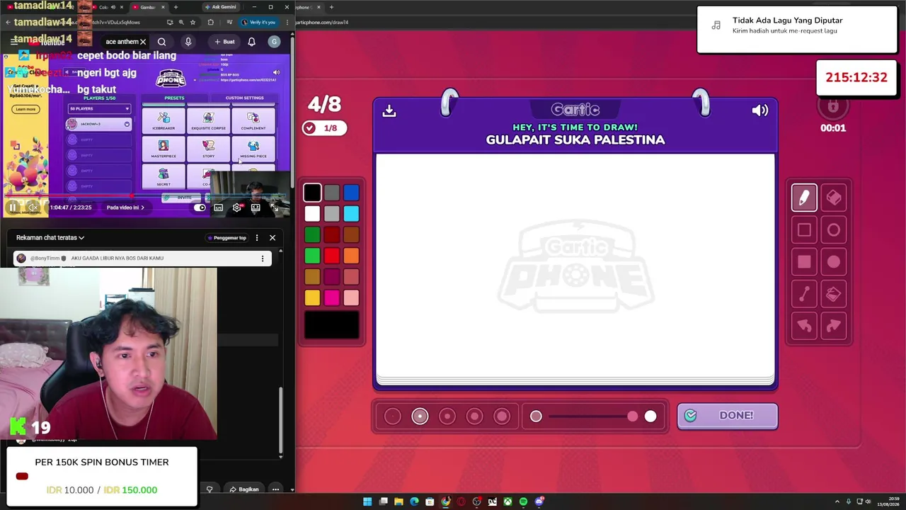Open the YouTube account avatar menu
This screenshot has width=906, height=510.
pos(274,42)
